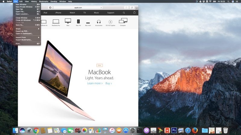The height and width of the screenshot is (135, 241).
Task: Open Firefox from the Dock
Action: pyautogui.click(x=195, y=130)
